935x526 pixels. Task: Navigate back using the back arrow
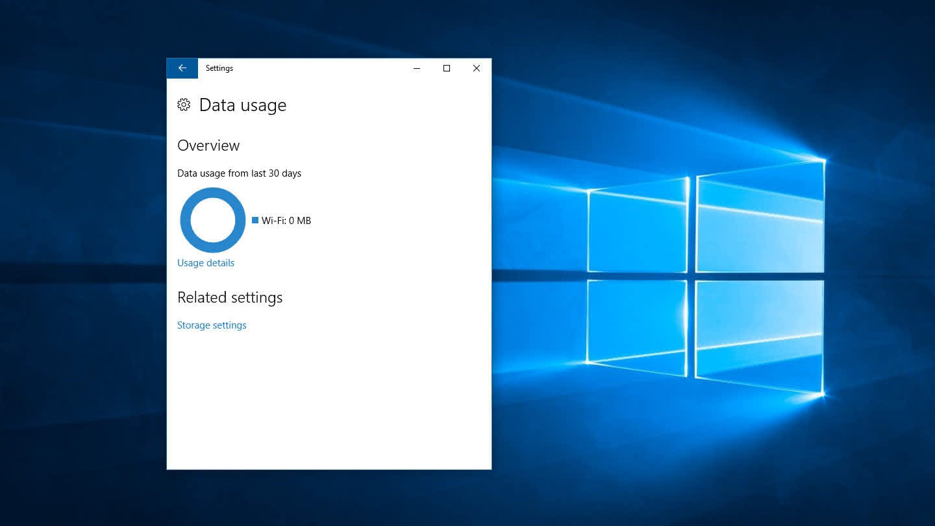(x=182, y=68)
